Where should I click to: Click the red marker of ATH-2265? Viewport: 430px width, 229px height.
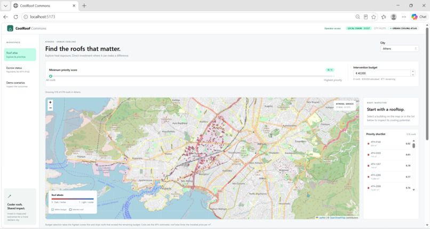[368, 177]
